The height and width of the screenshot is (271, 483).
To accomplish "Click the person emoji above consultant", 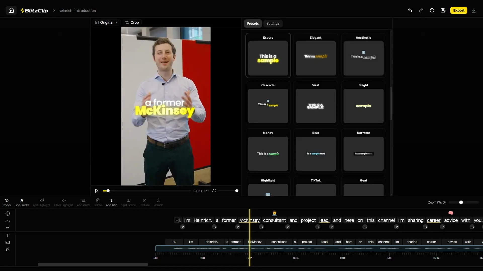I will [x=274, y=213].
